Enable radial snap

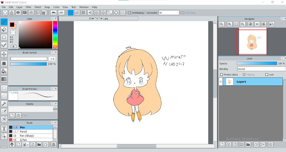click(x=97, y=13)
